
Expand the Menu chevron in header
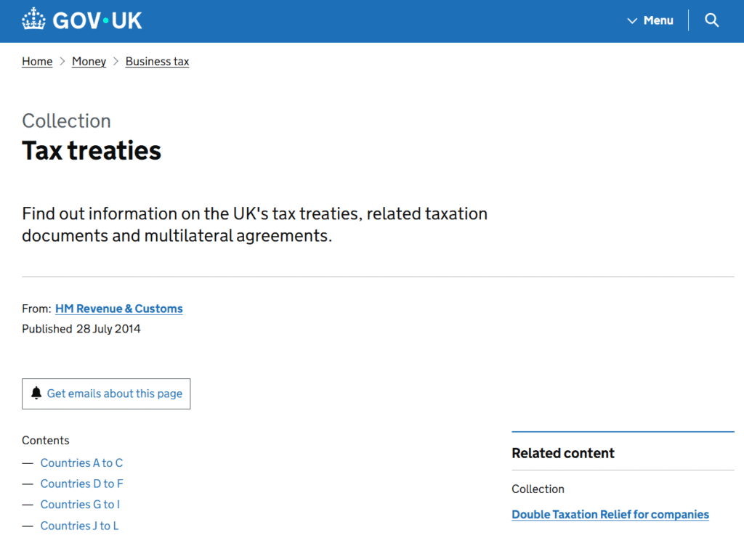(632, 21)
